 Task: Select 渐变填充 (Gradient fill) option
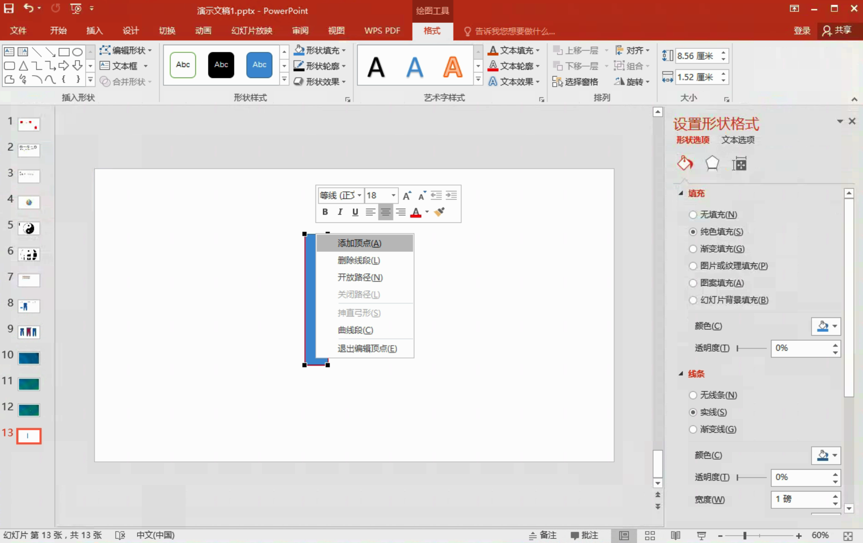click(717, 249)
